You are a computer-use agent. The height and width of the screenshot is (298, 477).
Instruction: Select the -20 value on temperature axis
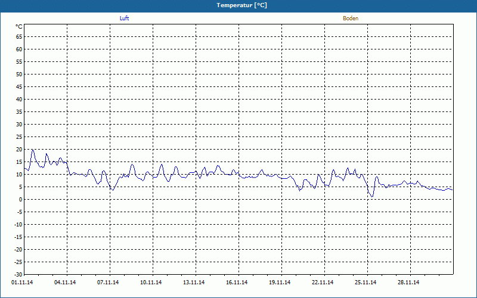pyautogui.click(x=18, y=250)
